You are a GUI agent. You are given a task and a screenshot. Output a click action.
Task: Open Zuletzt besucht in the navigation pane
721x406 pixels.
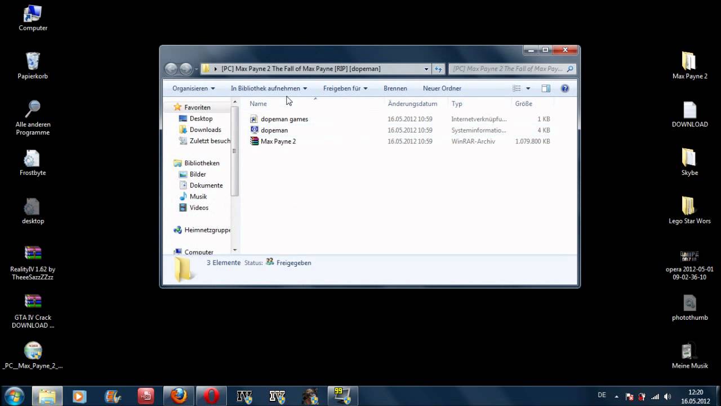pyautogui.click(x=204, y=141)
